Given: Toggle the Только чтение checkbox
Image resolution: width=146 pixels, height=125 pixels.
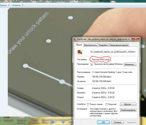Looking at the screenshot, I should (88, 104).
